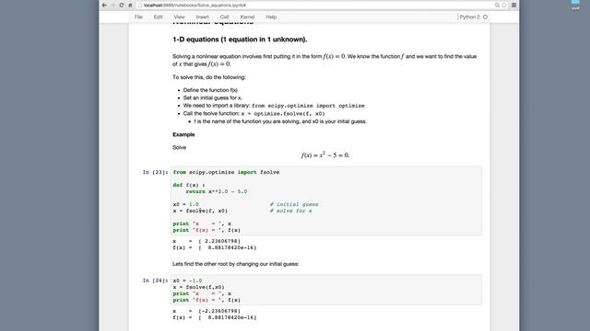The image size is (590, 331).
Task: Bookmark this page with the star icon
Action: pyautogui.click(x=504, y=6)
